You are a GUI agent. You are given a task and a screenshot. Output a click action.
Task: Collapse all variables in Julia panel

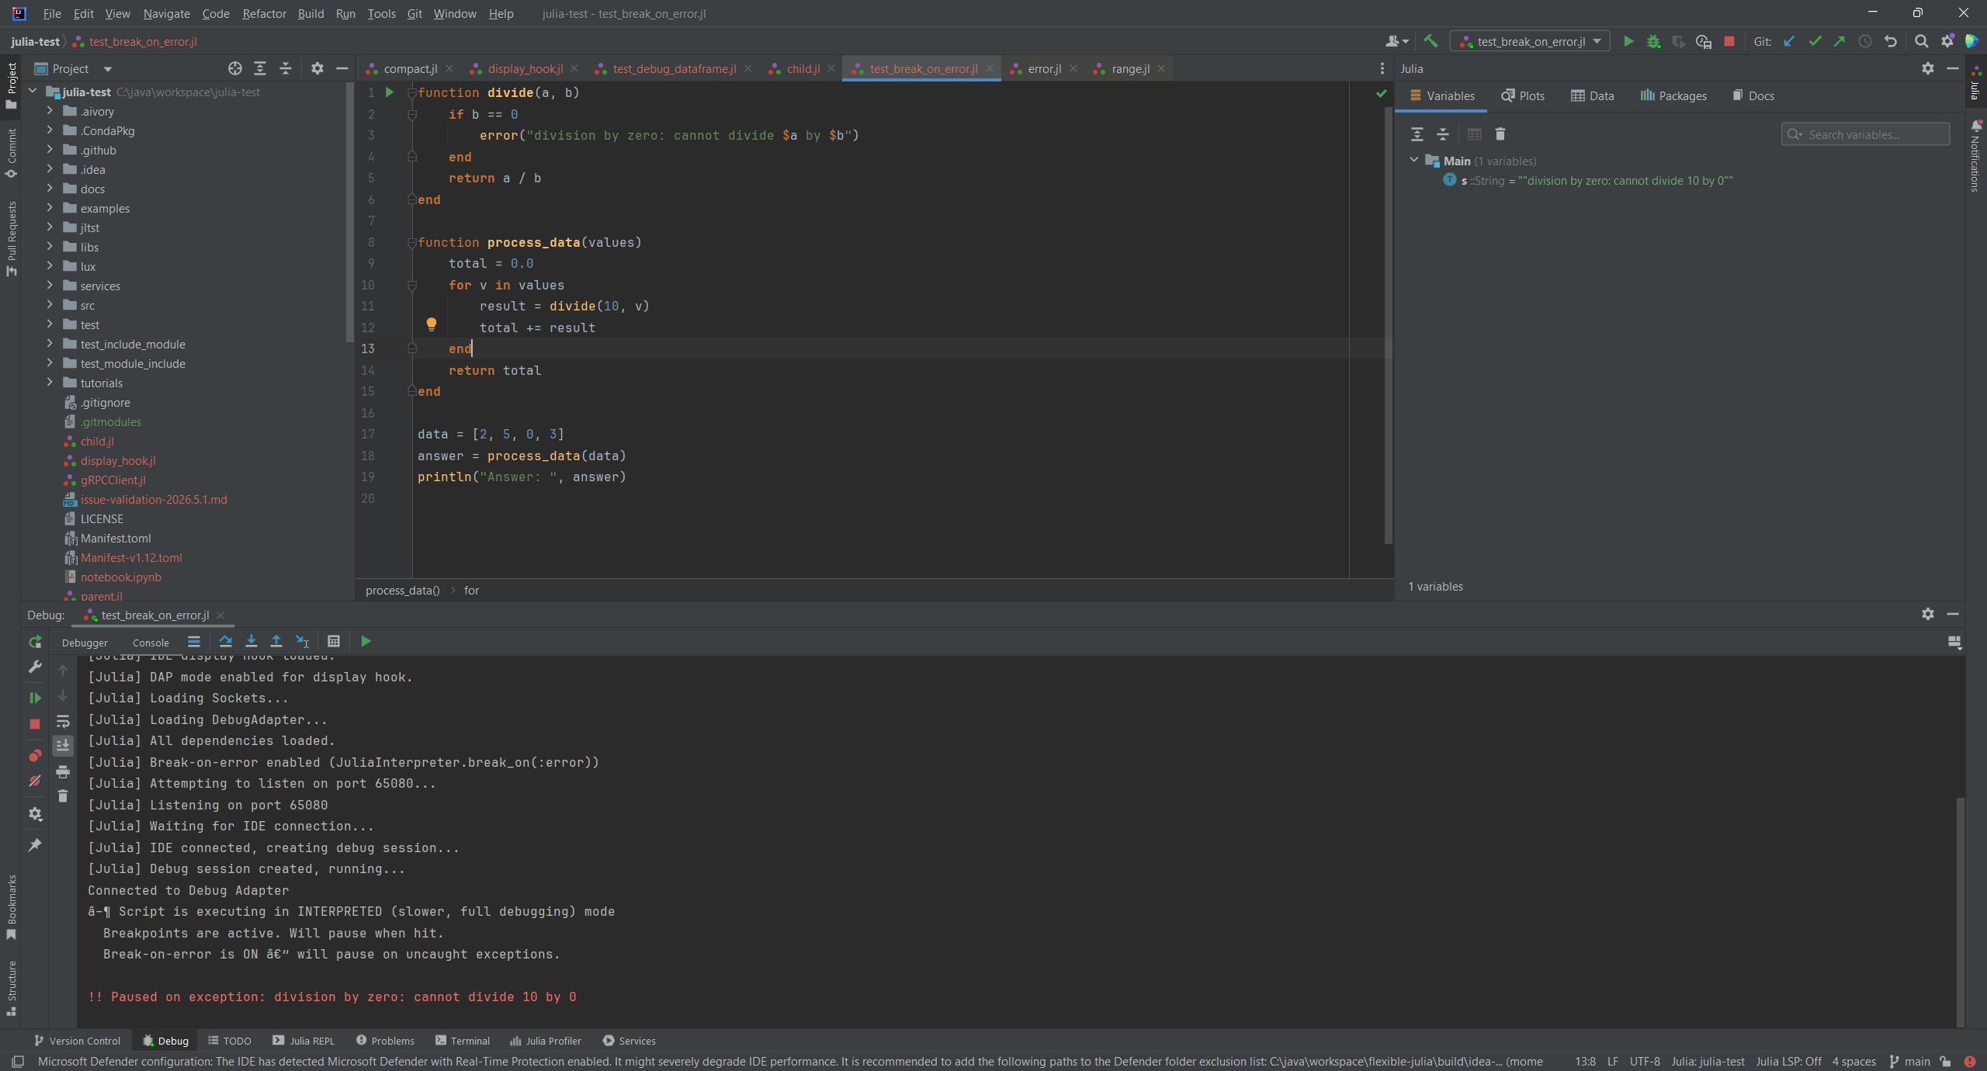coord(1443,134)
